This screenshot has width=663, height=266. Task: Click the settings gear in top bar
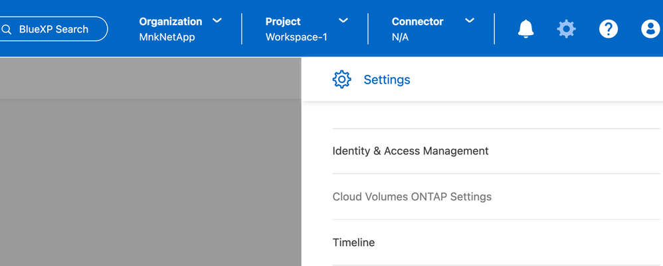[x=566, y=29]
